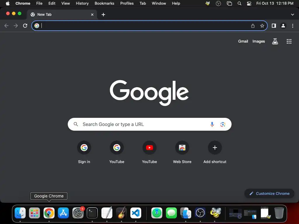Open OBS from the Dock
This screenshot has height=224, width=299.
click(x=200, y=213)
